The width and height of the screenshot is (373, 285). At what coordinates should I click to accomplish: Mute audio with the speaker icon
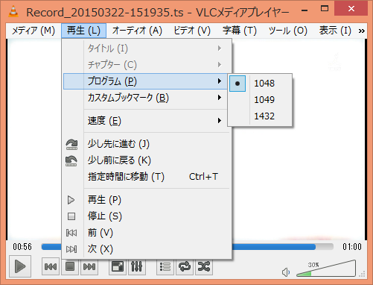[286, 272]
